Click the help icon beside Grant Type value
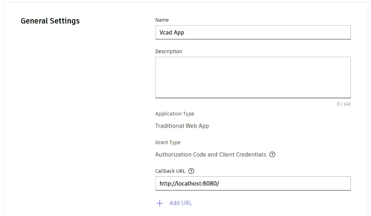 pos(272,155)
